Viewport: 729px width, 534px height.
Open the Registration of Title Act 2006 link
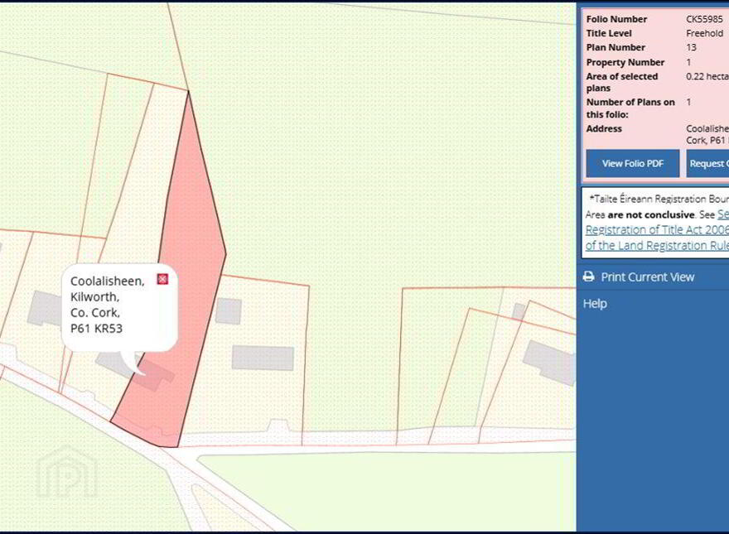(x=657, y=229)
